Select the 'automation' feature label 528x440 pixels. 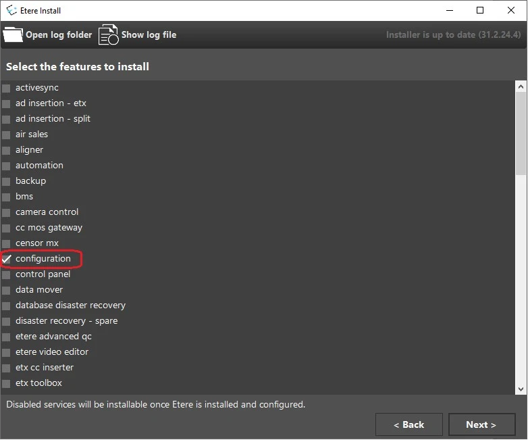click(39, 165)
